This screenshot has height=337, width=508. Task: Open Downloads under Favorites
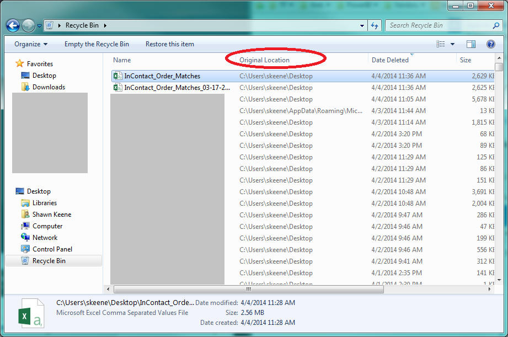pos(49,87)
